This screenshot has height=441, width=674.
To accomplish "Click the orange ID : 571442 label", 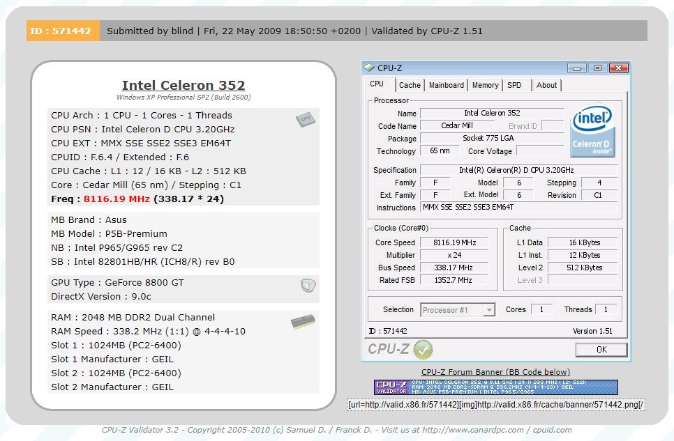I will click(63, 31).
